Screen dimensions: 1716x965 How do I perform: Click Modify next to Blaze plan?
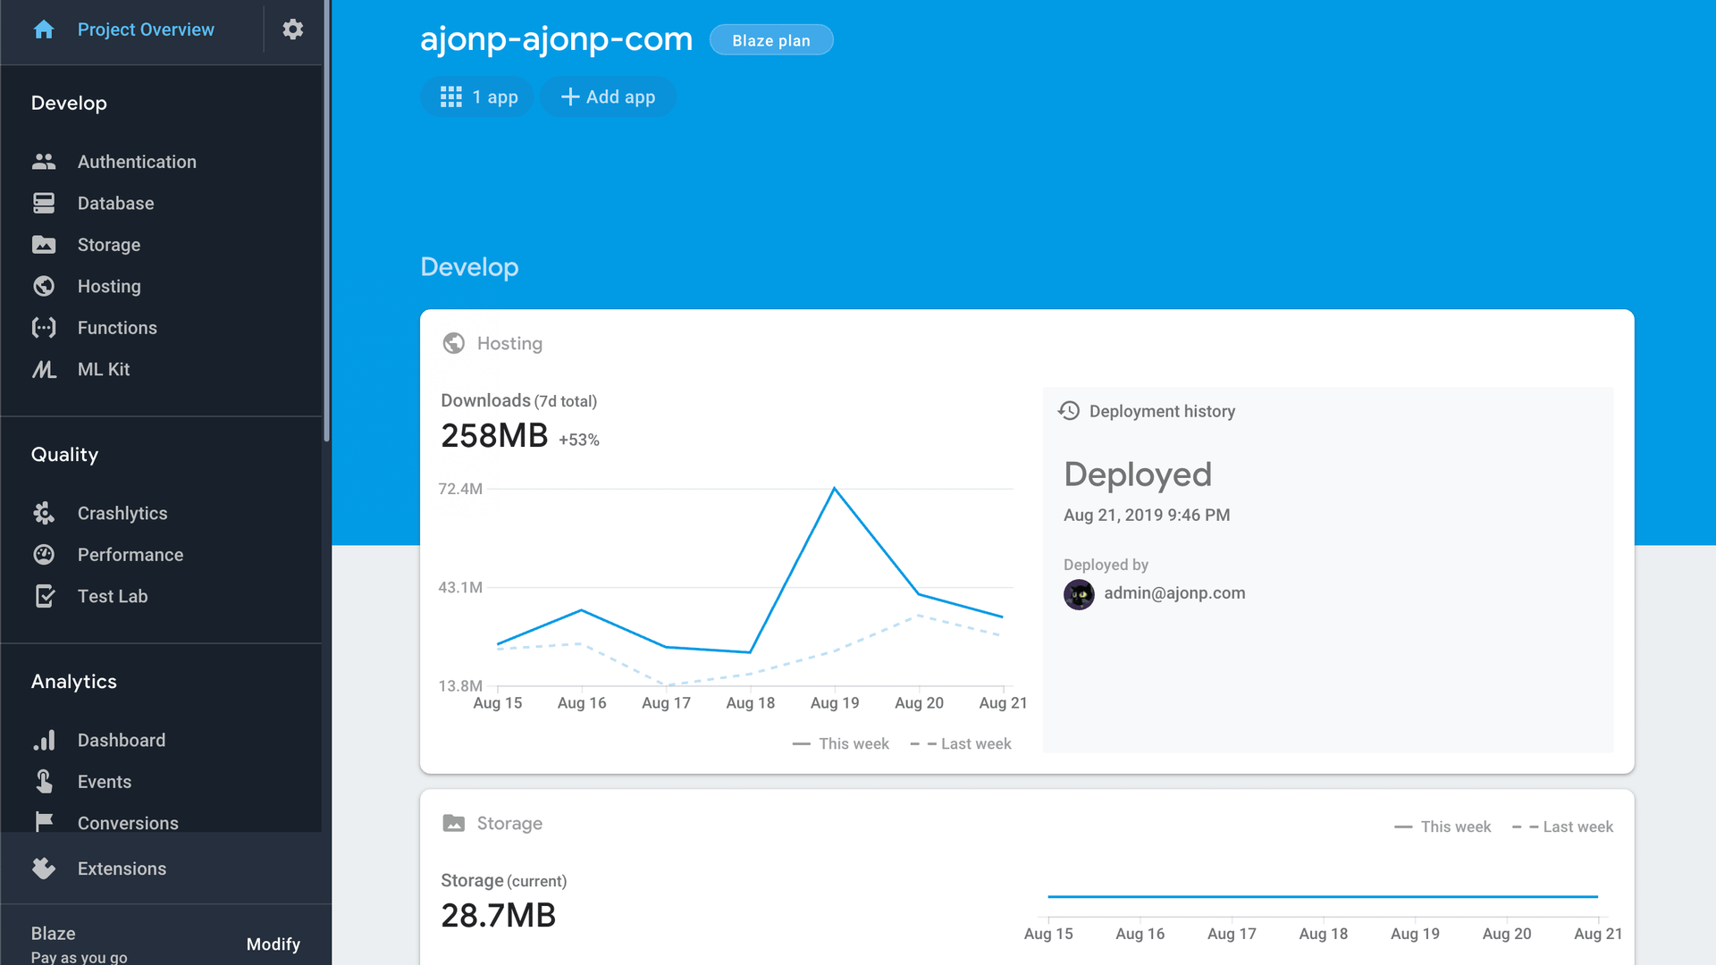[x=273, y=944]
